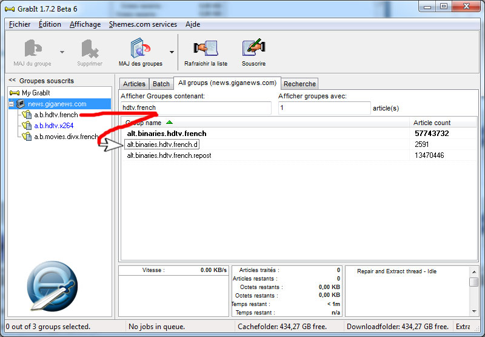Click Cachefolder free space status
Screen dimensions: 485x337
coord(282,327)
